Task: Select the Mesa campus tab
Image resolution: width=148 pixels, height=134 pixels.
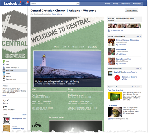Action: point(56,47)
